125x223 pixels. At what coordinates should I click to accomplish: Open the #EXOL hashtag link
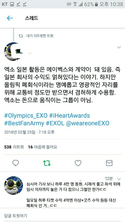click(x=55, y=123)
